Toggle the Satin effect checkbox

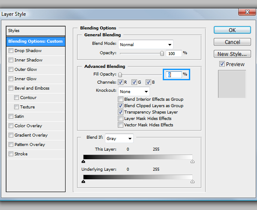click(x=11, y=117)
